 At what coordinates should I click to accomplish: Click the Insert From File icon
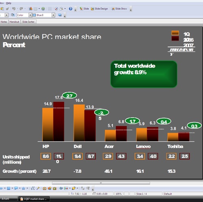click(x=50, y=188)
